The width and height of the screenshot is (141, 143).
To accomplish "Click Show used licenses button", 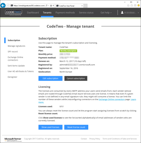I will (x=50, y=127).
